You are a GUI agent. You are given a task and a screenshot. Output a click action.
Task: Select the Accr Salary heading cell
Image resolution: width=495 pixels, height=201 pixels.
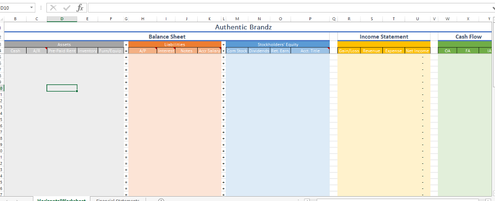pyautogui.click(x=210, y=51)
